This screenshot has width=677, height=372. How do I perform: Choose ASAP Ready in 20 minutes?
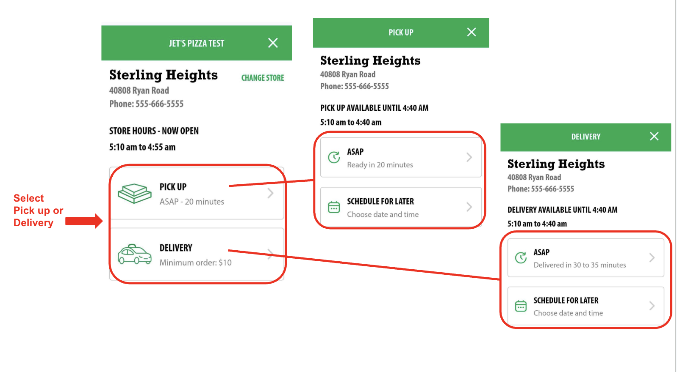tap(401, 157)
